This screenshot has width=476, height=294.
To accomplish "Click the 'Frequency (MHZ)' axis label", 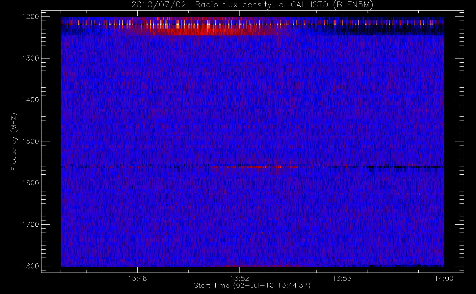I will (14, 142).
